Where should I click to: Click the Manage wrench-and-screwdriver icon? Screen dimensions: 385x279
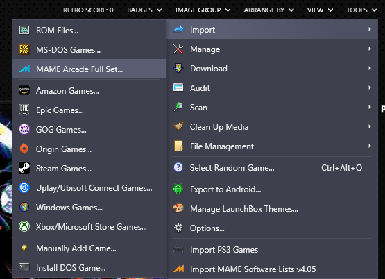pos(178,49)
